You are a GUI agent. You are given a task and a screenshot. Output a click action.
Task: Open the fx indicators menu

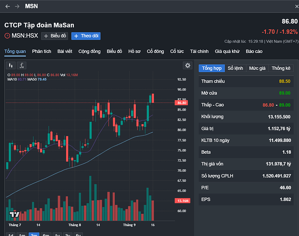point(22,66)
